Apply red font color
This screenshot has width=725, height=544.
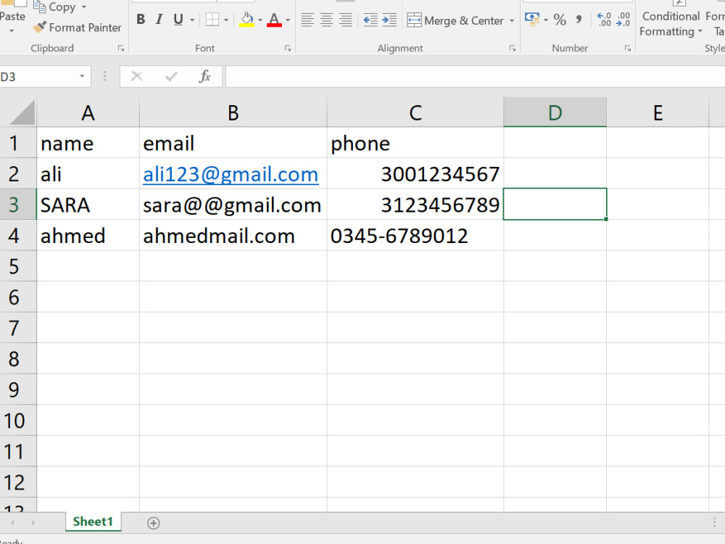tap(274, 20)
